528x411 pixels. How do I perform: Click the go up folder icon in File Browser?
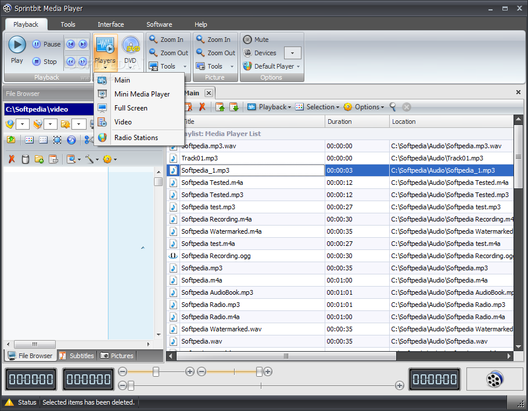(x=11, y=140)
